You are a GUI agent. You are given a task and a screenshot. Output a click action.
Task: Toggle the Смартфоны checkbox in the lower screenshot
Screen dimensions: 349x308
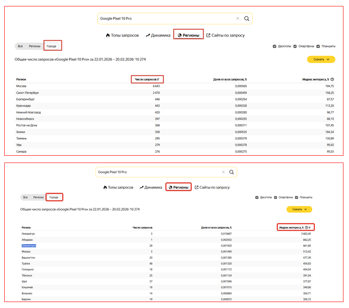275,198
